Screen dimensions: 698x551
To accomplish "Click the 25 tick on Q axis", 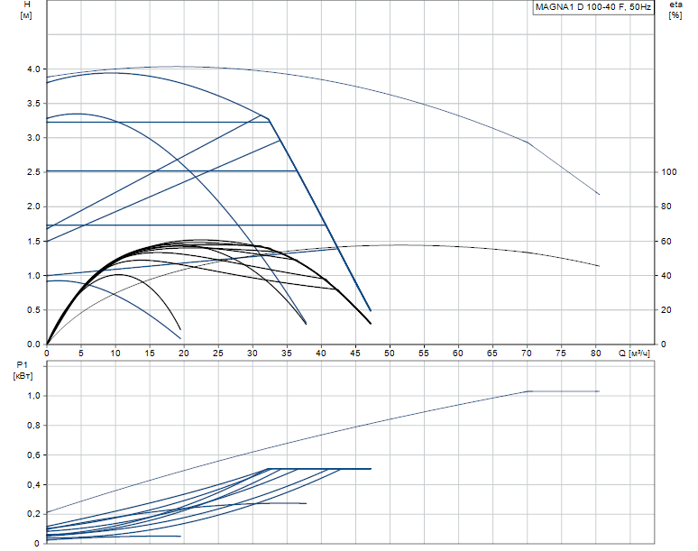I will (218, 354).
